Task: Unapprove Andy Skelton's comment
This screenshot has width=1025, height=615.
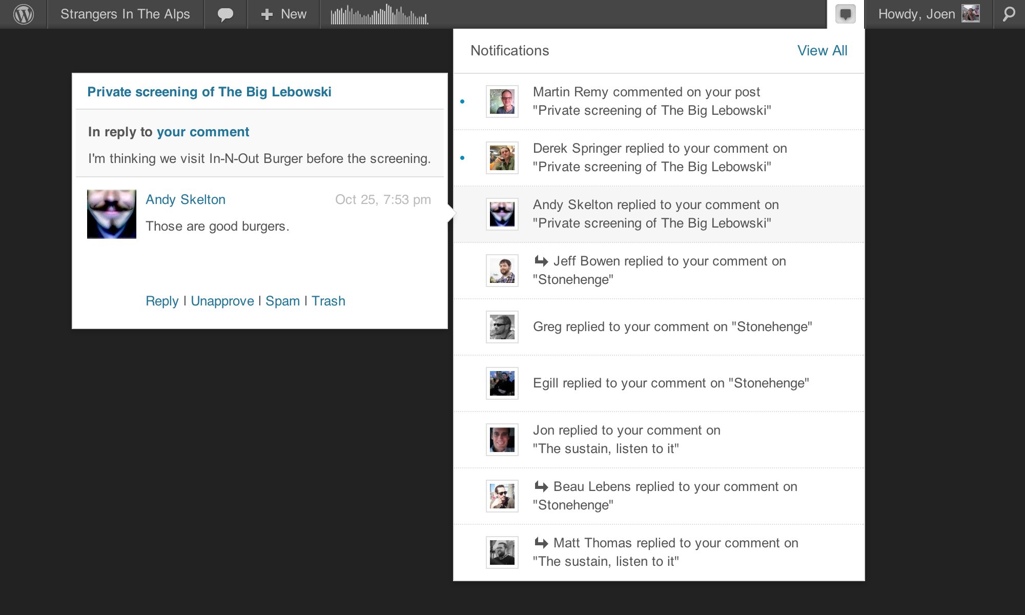Action: pyautogui.click(x=222, y=301)
